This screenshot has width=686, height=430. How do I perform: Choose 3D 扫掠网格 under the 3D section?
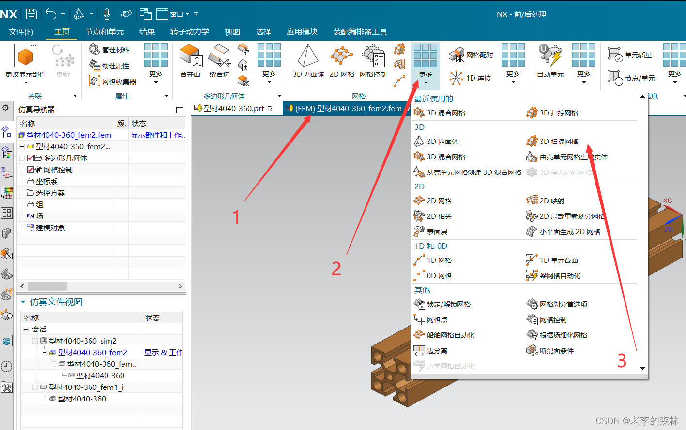tap(552, 142)
